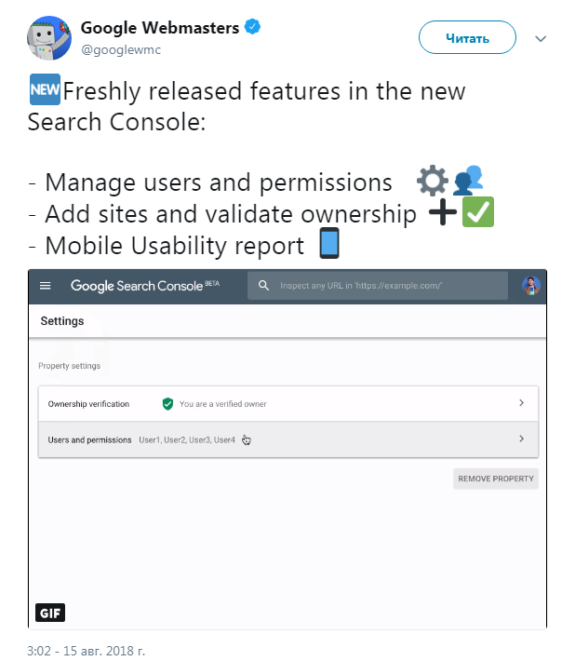Screen dimensions: 575x661
Task: Expand the tweet options chevron
Action: point(542,39)
